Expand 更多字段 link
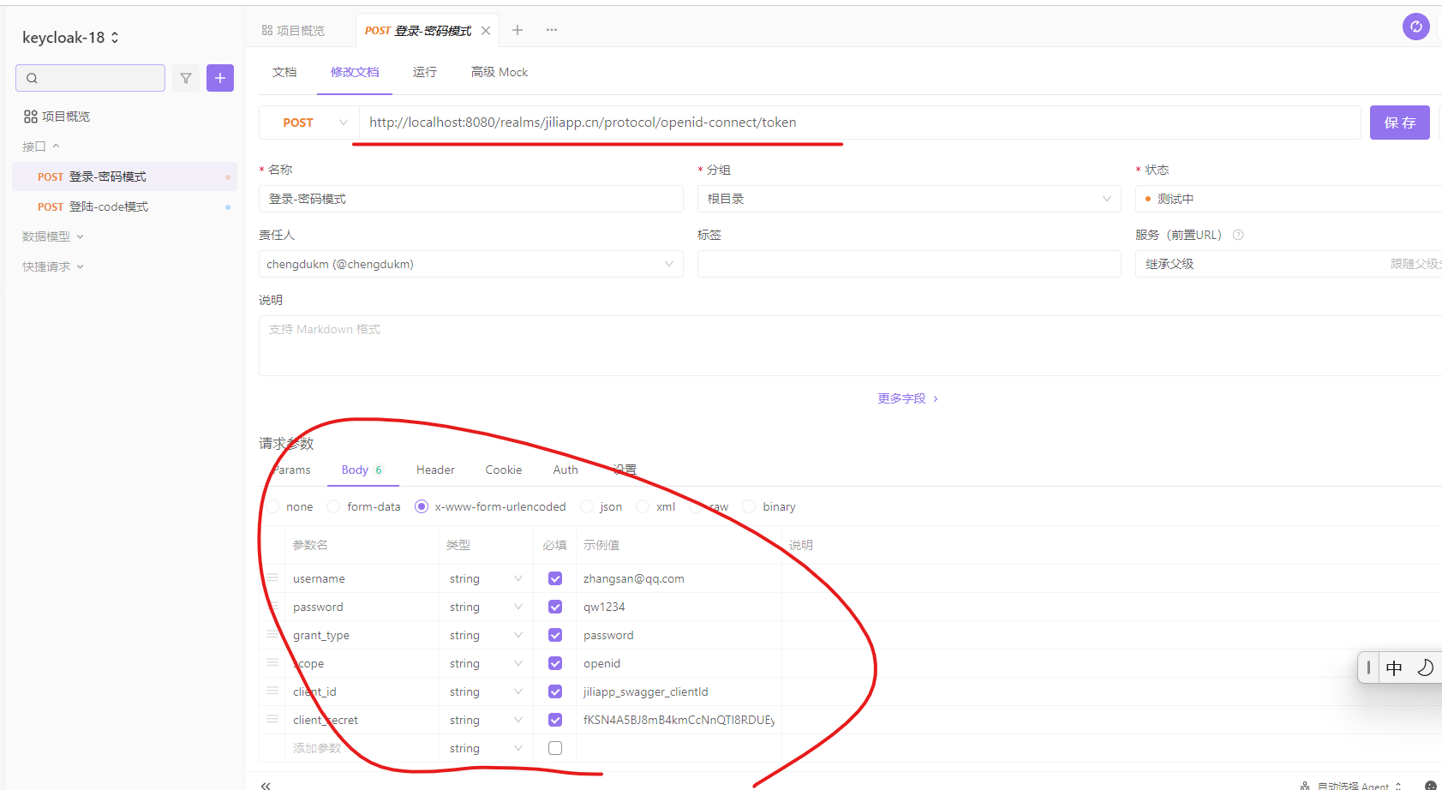The width and height of the screenshot is (1442, 790). [x=908, y=398]
